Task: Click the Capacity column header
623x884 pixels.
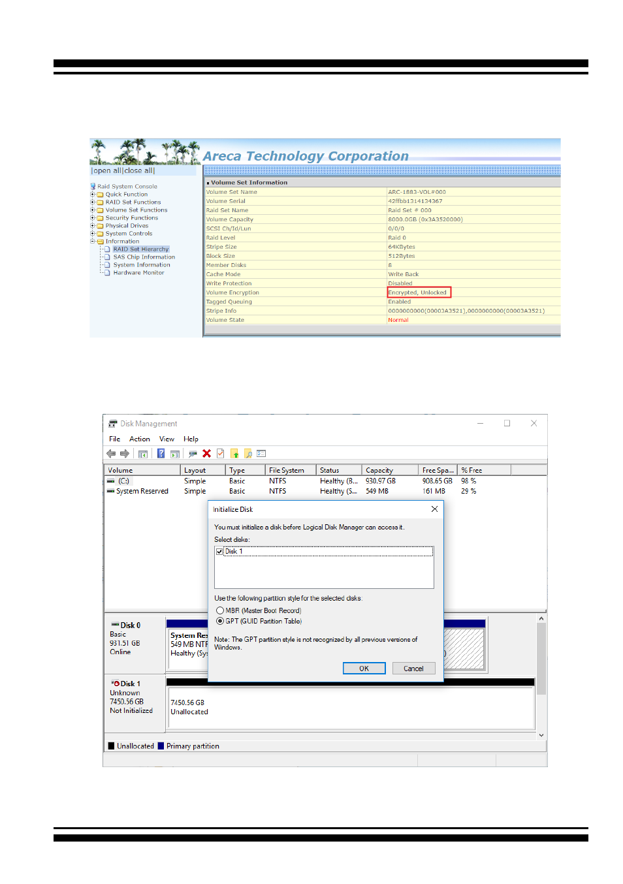Action: click(391, 470)
